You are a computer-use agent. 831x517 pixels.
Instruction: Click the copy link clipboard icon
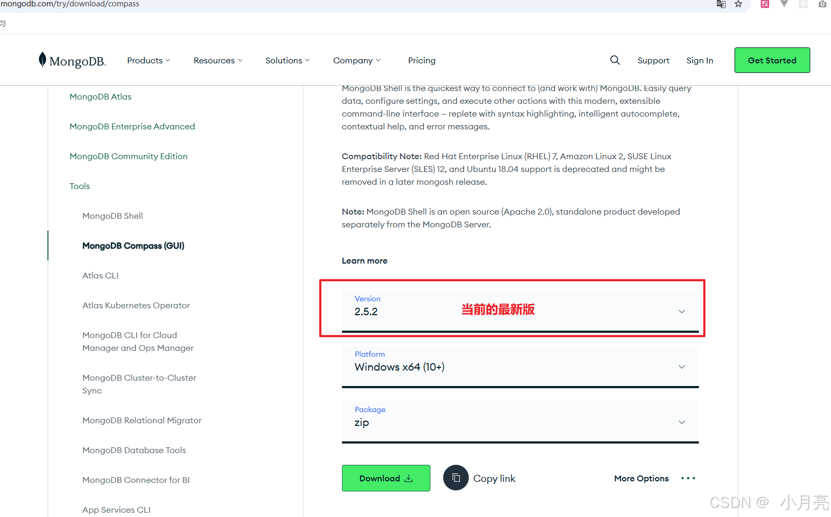456,478
